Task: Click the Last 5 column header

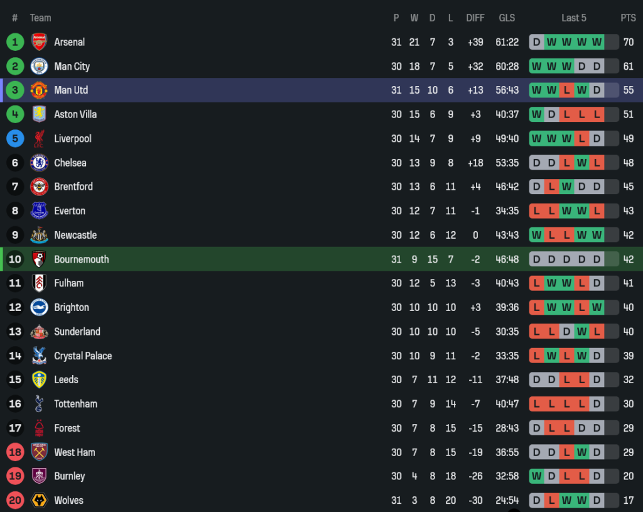Action: coord(574,18)
